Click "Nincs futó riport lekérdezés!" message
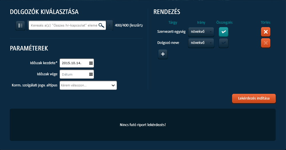The width and height of the screenshot is (286, 150). tap(143, 125)
